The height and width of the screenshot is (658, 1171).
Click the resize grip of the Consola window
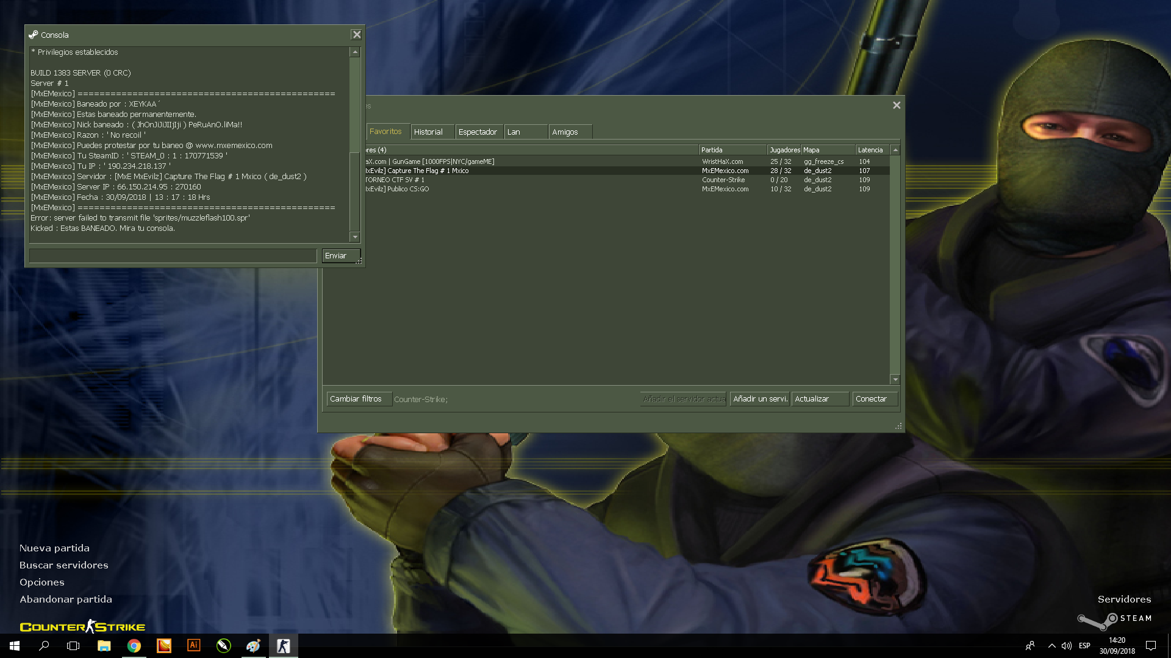pyautogui.click(x=359, y=261)
